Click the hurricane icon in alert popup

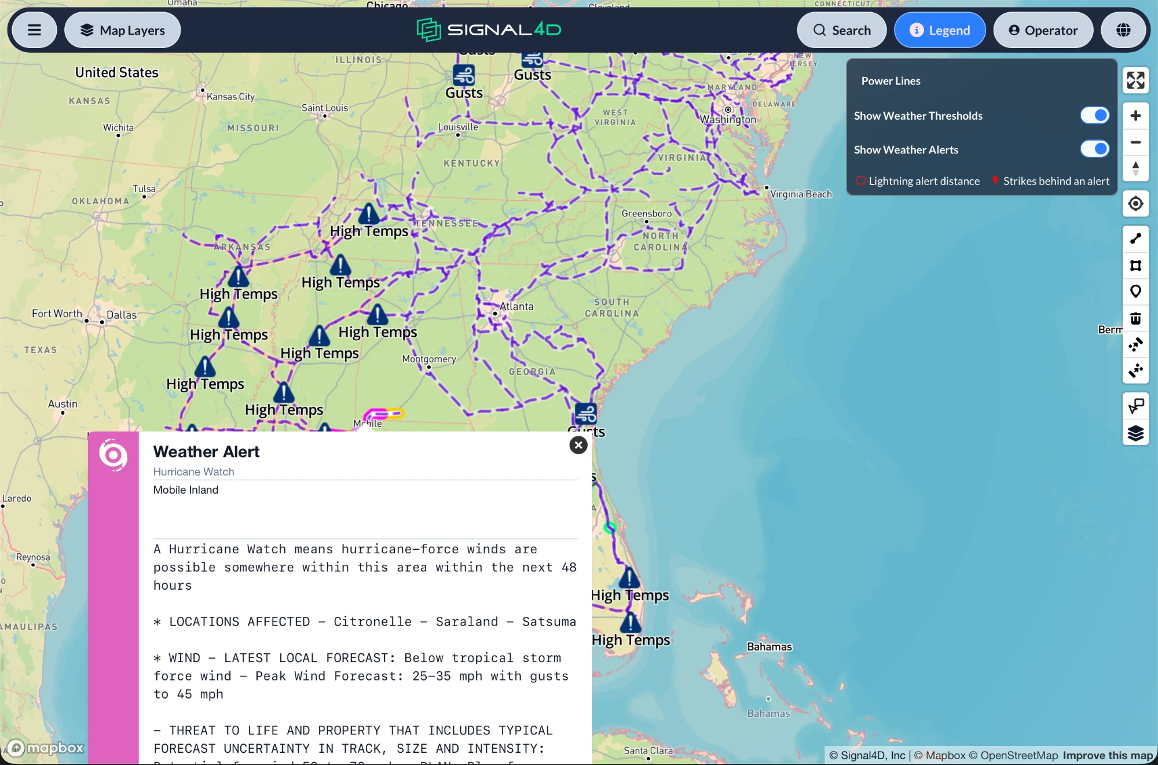tap(113, 455)
